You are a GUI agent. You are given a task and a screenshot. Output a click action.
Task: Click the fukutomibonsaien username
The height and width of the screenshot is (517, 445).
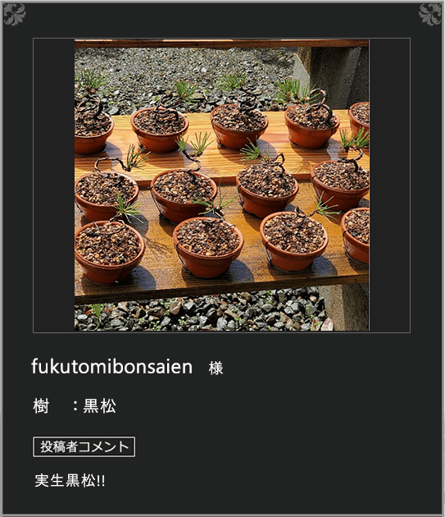click(x=112, y=367)
